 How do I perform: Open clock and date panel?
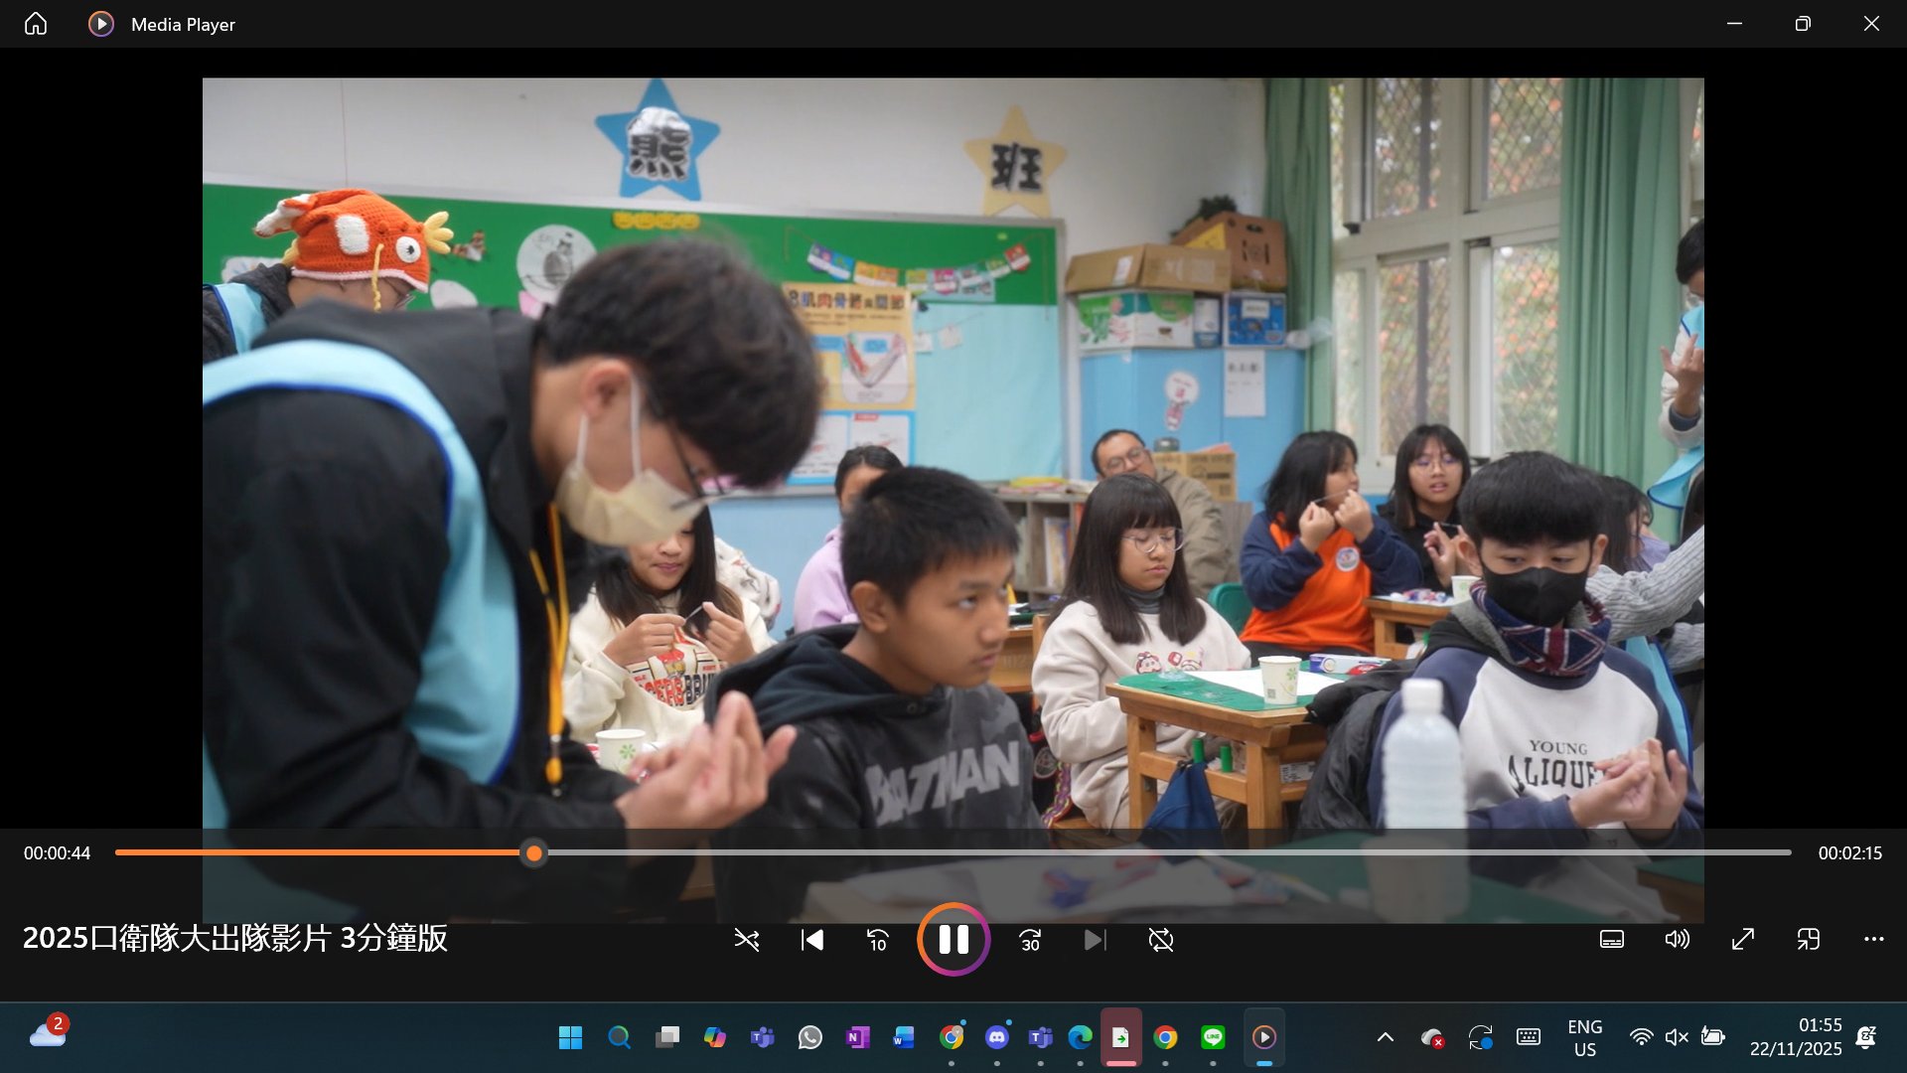[1795, 1037]
